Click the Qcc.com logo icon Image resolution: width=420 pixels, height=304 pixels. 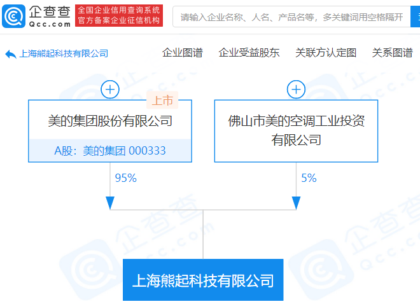(13, 16)
